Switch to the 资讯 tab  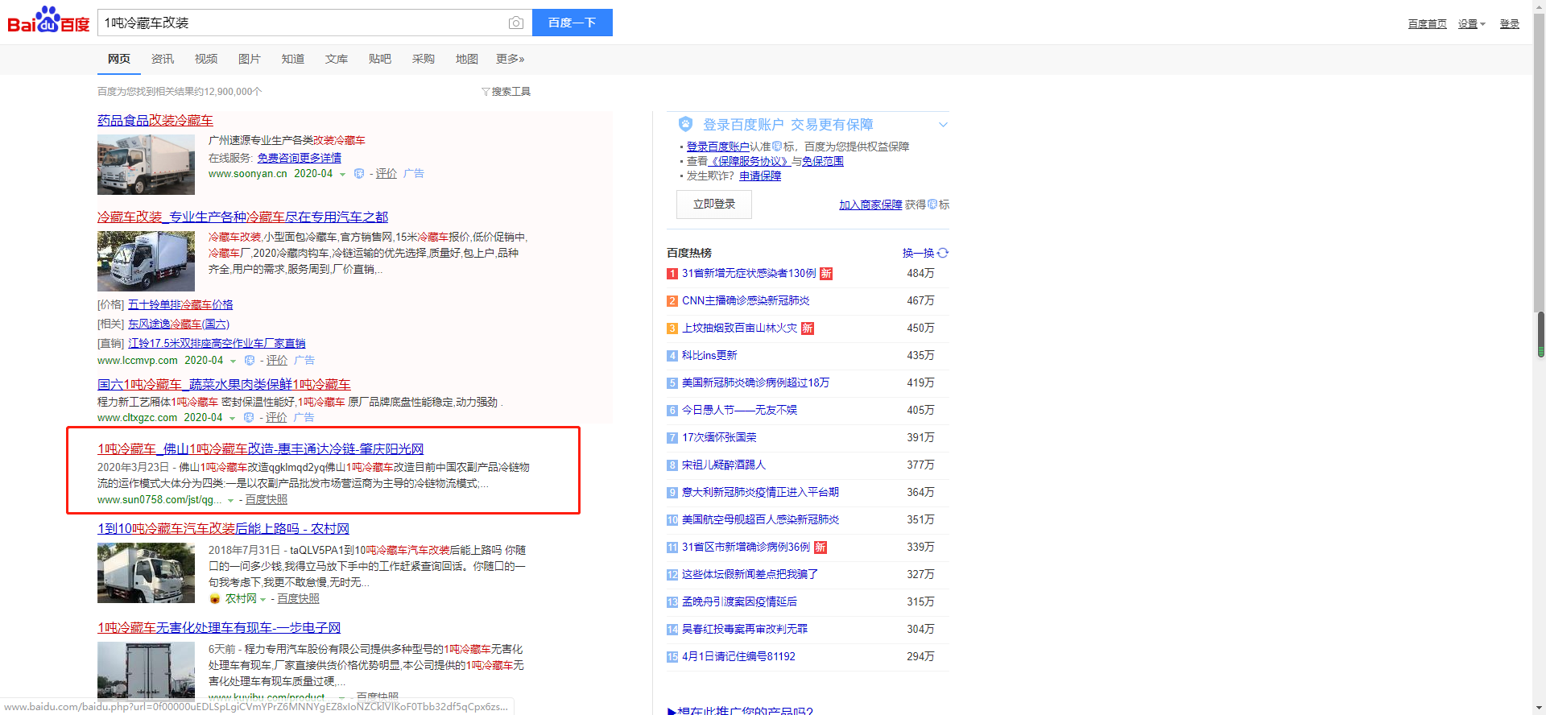pyautogui.click(x=163, y=59)
